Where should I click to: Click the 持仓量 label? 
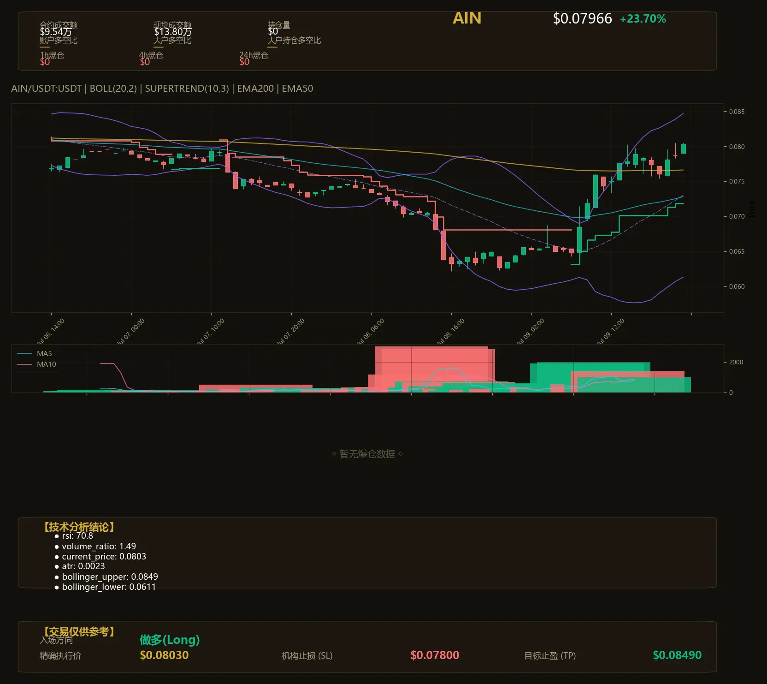[279, 24]
